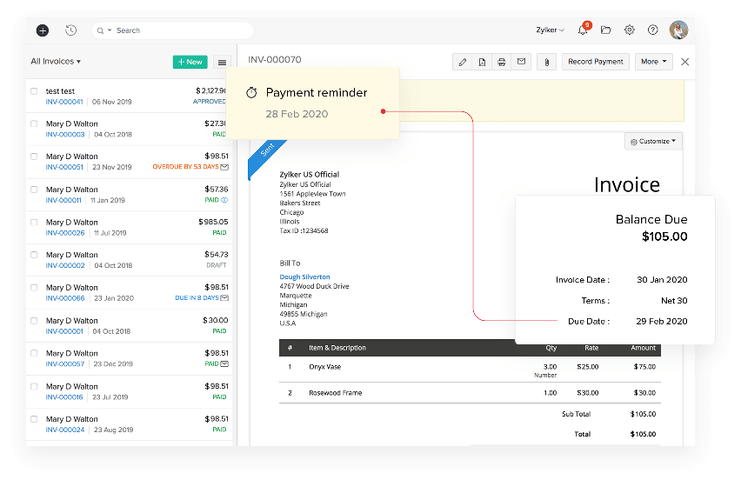Open attachments with the paperclip icon

546,62
